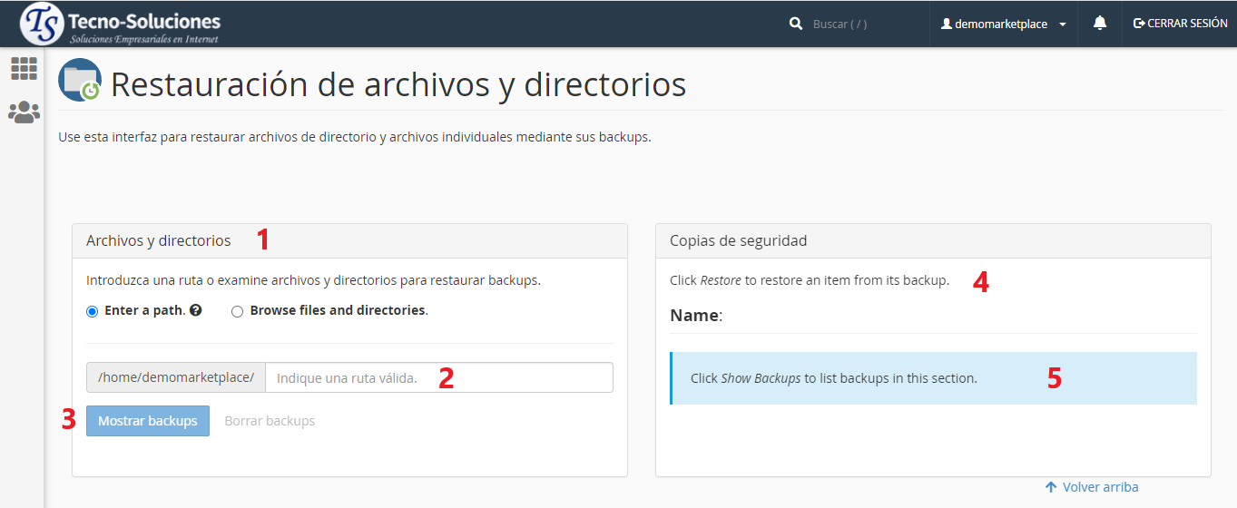Open the user manager icon in sidebar

pyautogui.click(x=24, y=112)
